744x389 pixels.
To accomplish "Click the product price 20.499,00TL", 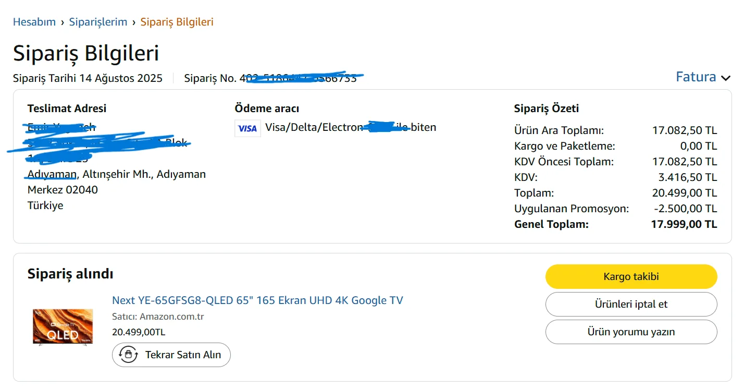I will pyautogui.click(x=139, y=332).
